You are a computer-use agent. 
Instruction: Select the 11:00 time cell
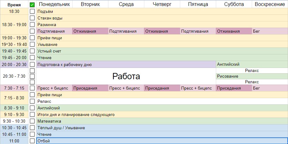coord(14,141)
